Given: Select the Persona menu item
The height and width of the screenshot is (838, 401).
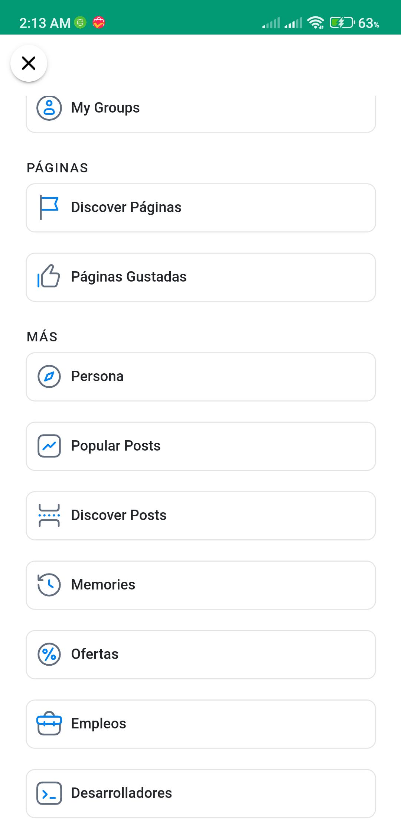Looking at the screenshot, I should click(201, 377).
